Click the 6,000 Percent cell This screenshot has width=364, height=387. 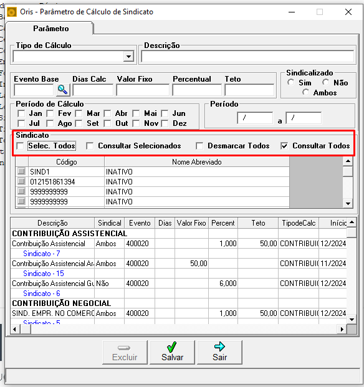coord(223,284)
